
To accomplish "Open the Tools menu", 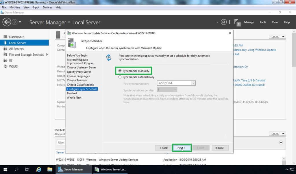I will (262, 22).
